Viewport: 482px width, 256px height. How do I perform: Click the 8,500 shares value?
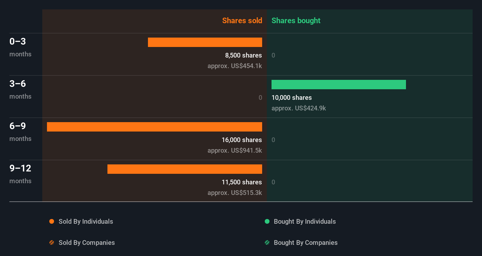[x=243, y=55]
